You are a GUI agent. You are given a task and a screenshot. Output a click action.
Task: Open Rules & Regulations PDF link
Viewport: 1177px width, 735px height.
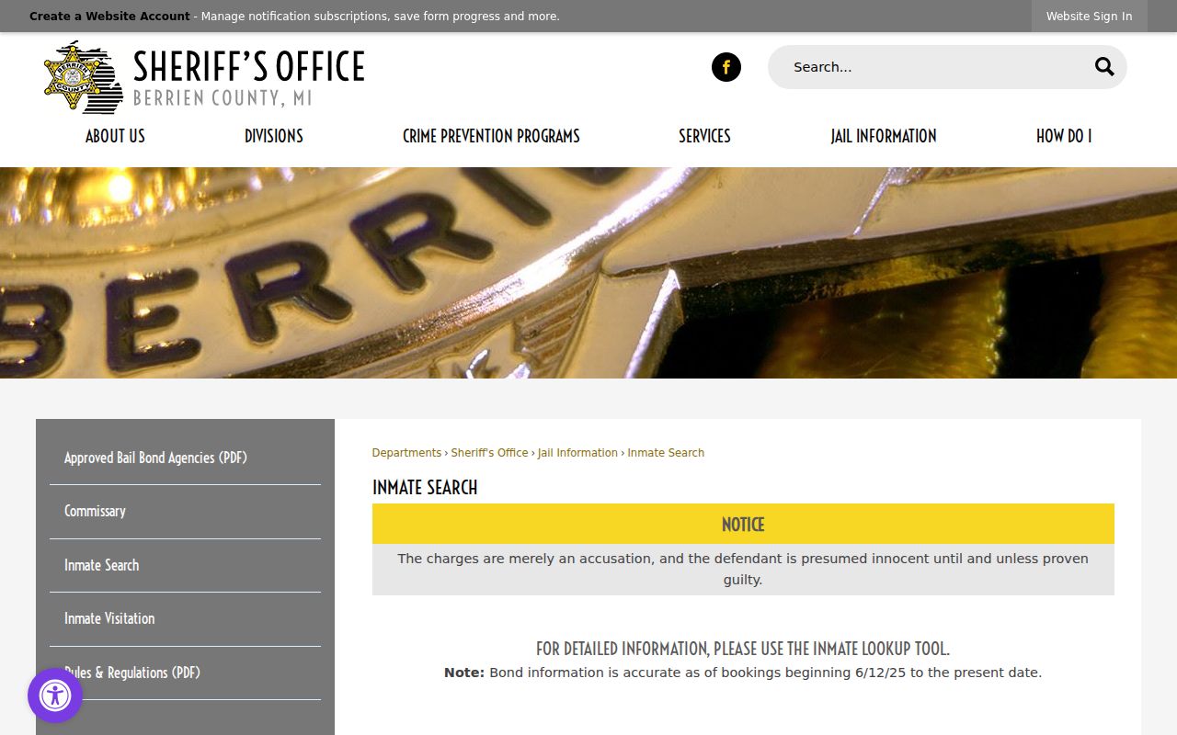click(x=132, y=673)
